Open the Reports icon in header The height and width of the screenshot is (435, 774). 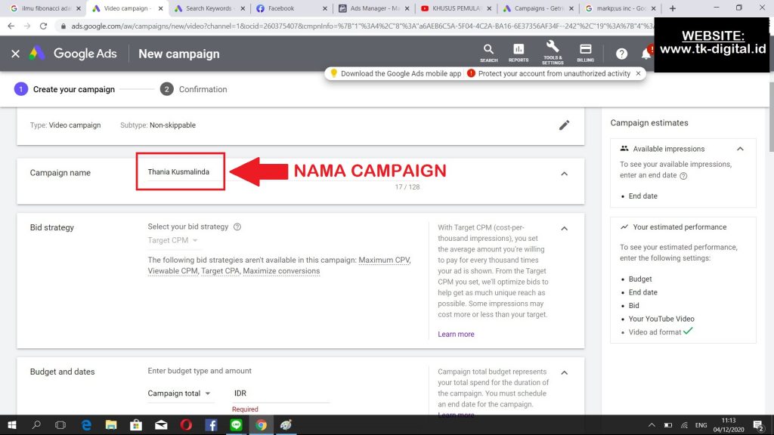[519, 53]
